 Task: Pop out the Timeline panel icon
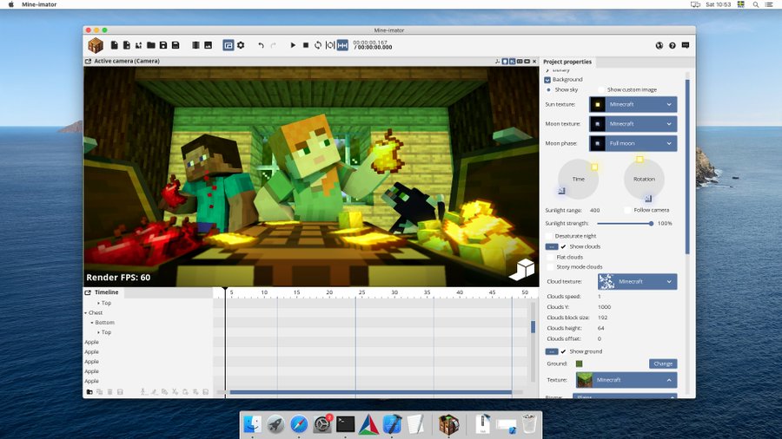(x=89, y=292)
